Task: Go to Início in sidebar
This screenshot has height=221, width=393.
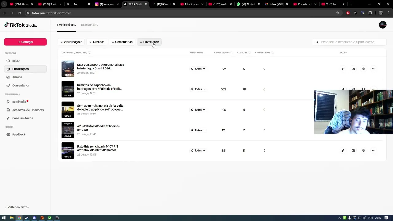Action: point(25,61)
